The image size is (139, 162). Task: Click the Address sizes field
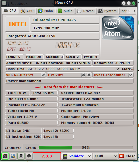[48, 63]
